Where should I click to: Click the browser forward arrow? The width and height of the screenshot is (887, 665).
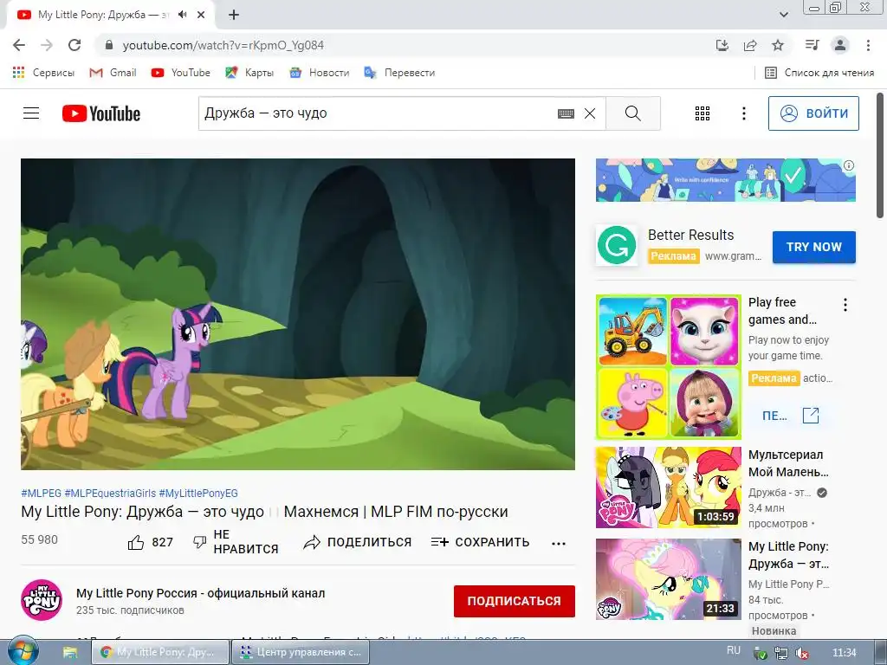[x=47, y=45]
